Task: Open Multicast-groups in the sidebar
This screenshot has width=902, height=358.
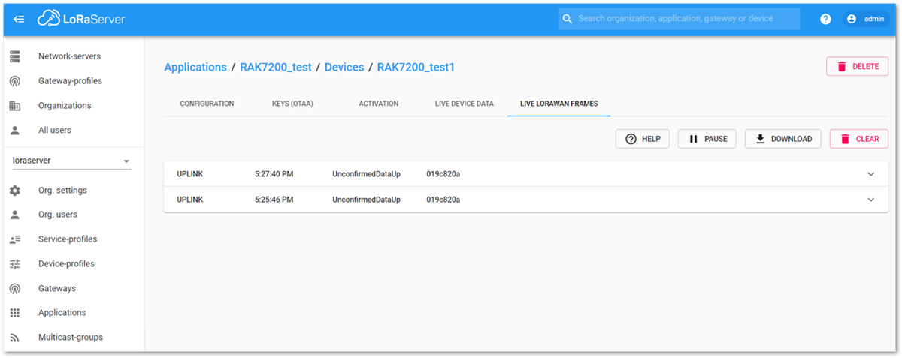Action: 71,338
